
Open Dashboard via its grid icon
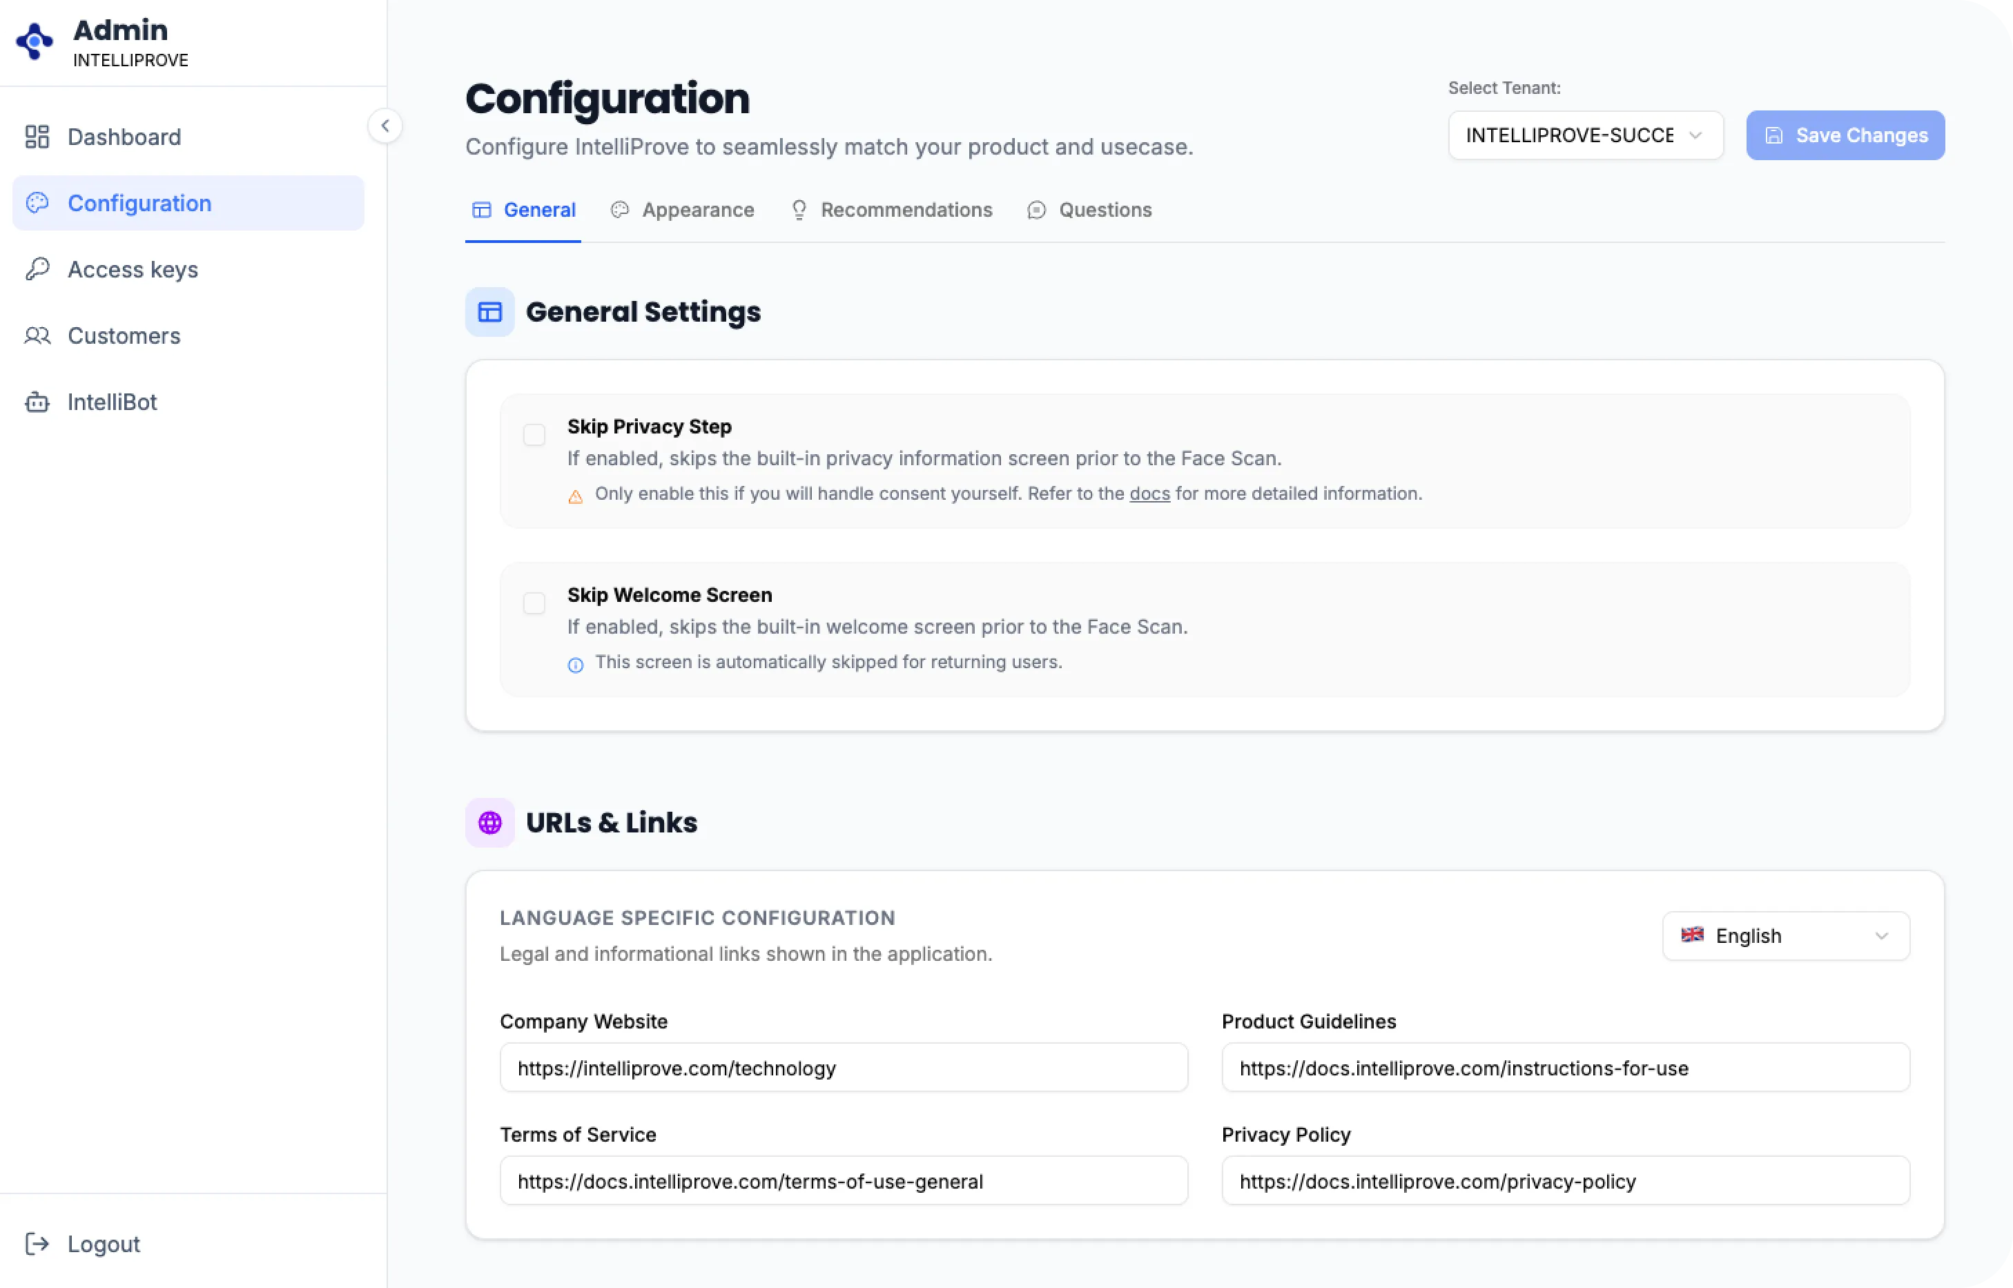tap(37, 137)
